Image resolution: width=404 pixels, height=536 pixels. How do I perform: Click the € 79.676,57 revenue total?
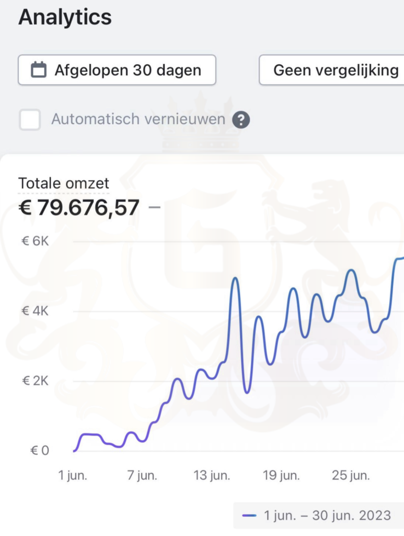click(79, 207)
